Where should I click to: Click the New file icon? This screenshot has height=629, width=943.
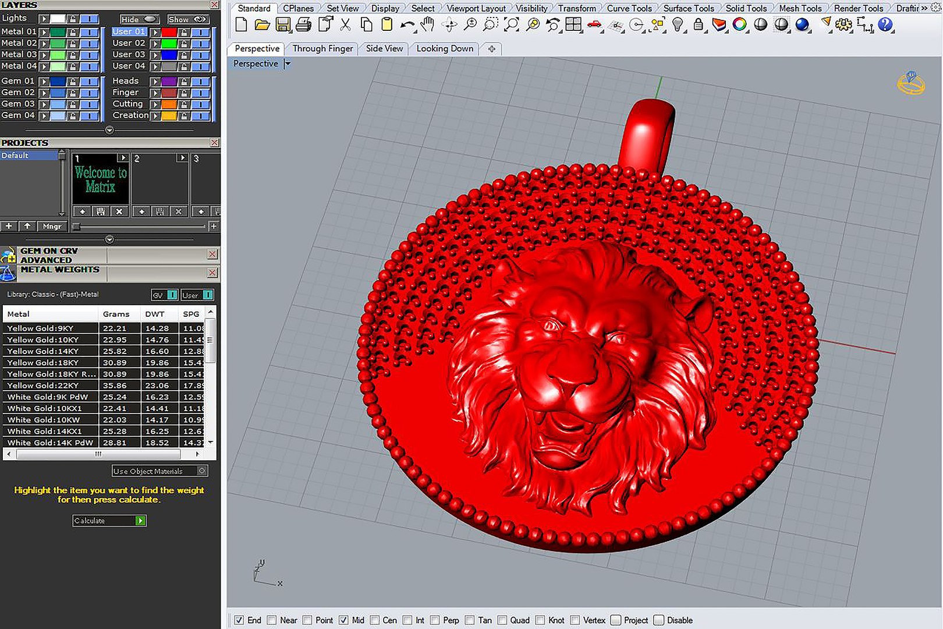[241, 25]
